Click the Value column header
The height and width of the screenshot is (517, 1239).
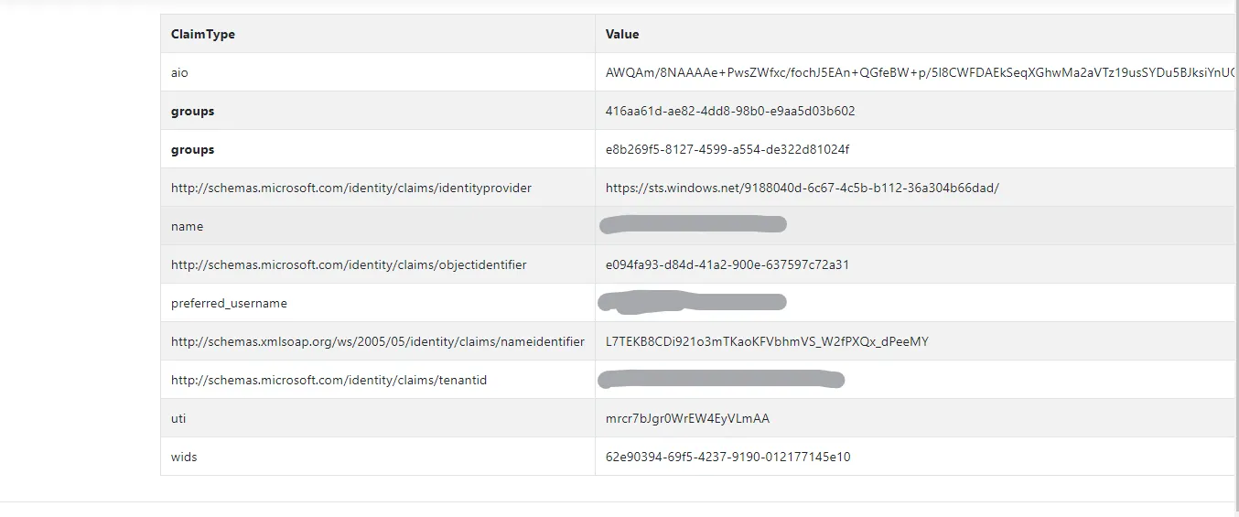pyautogui.click(x=622, y=34)
